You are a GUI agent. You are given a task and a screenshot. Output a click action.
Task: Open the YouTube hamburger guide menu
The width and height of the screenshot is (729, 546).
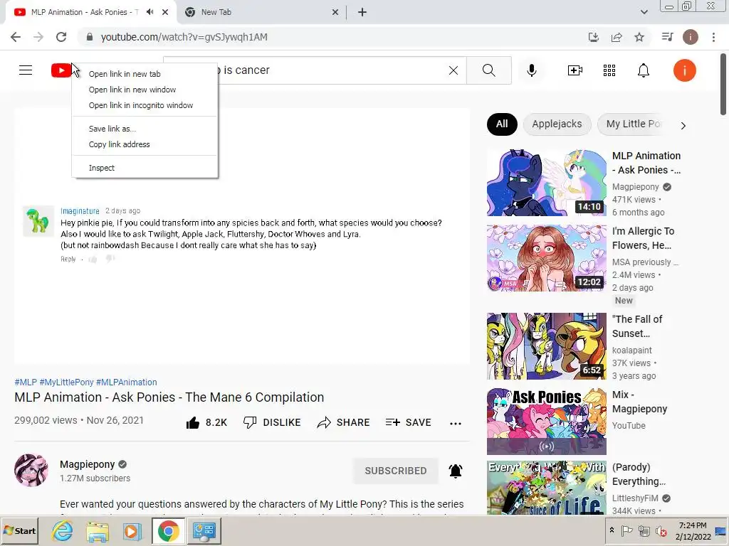click(26, 70)
